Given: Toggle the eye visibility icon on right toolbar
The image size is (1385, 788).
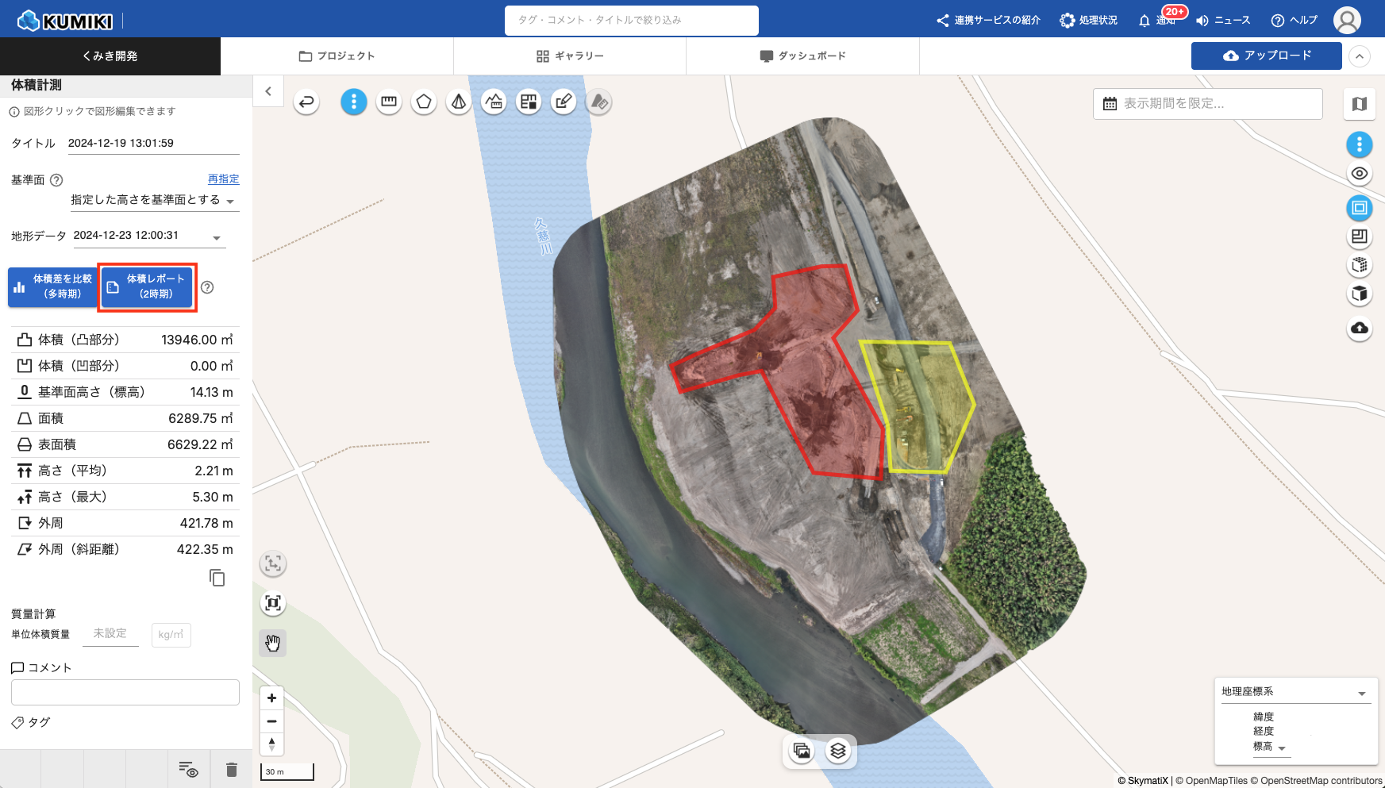Looking at the screenshot, I should [x=1360, y=174].
